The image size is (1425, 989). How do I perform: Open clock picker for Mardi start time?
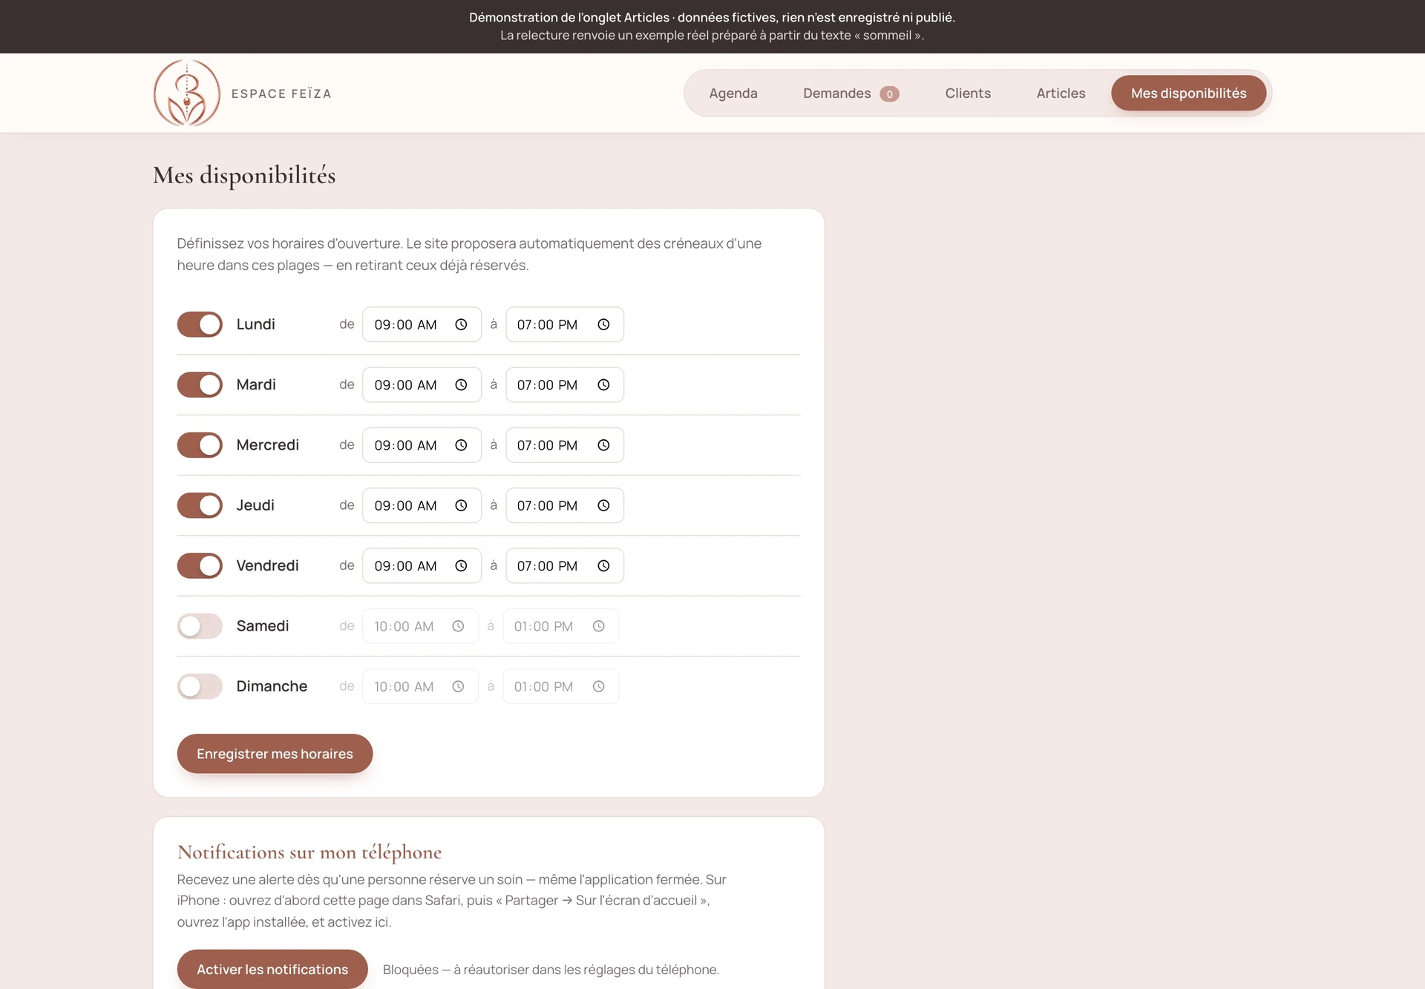461,385
